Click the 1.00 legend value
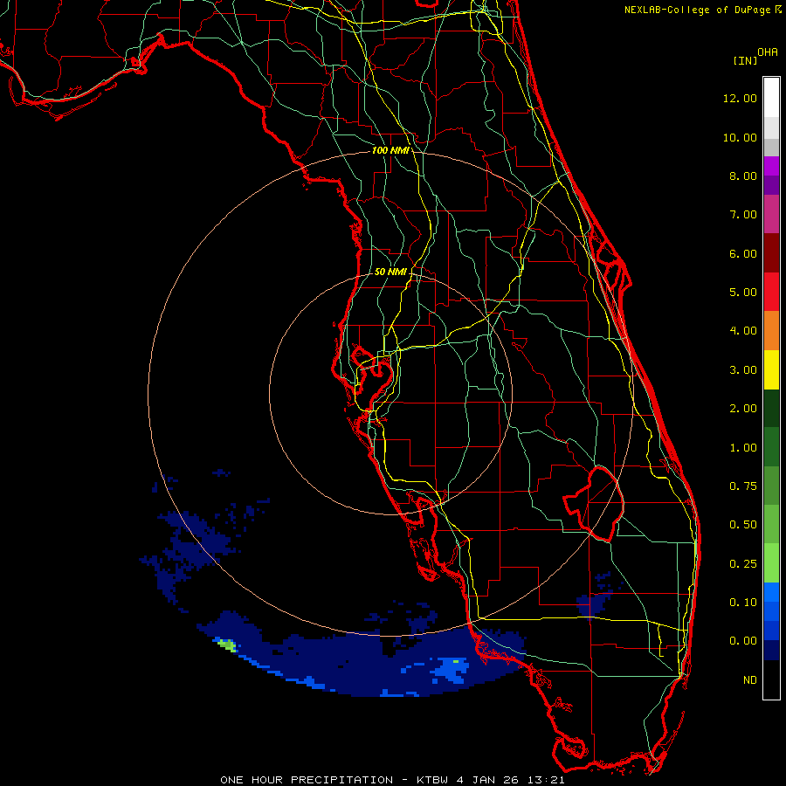 click(743, 448)
